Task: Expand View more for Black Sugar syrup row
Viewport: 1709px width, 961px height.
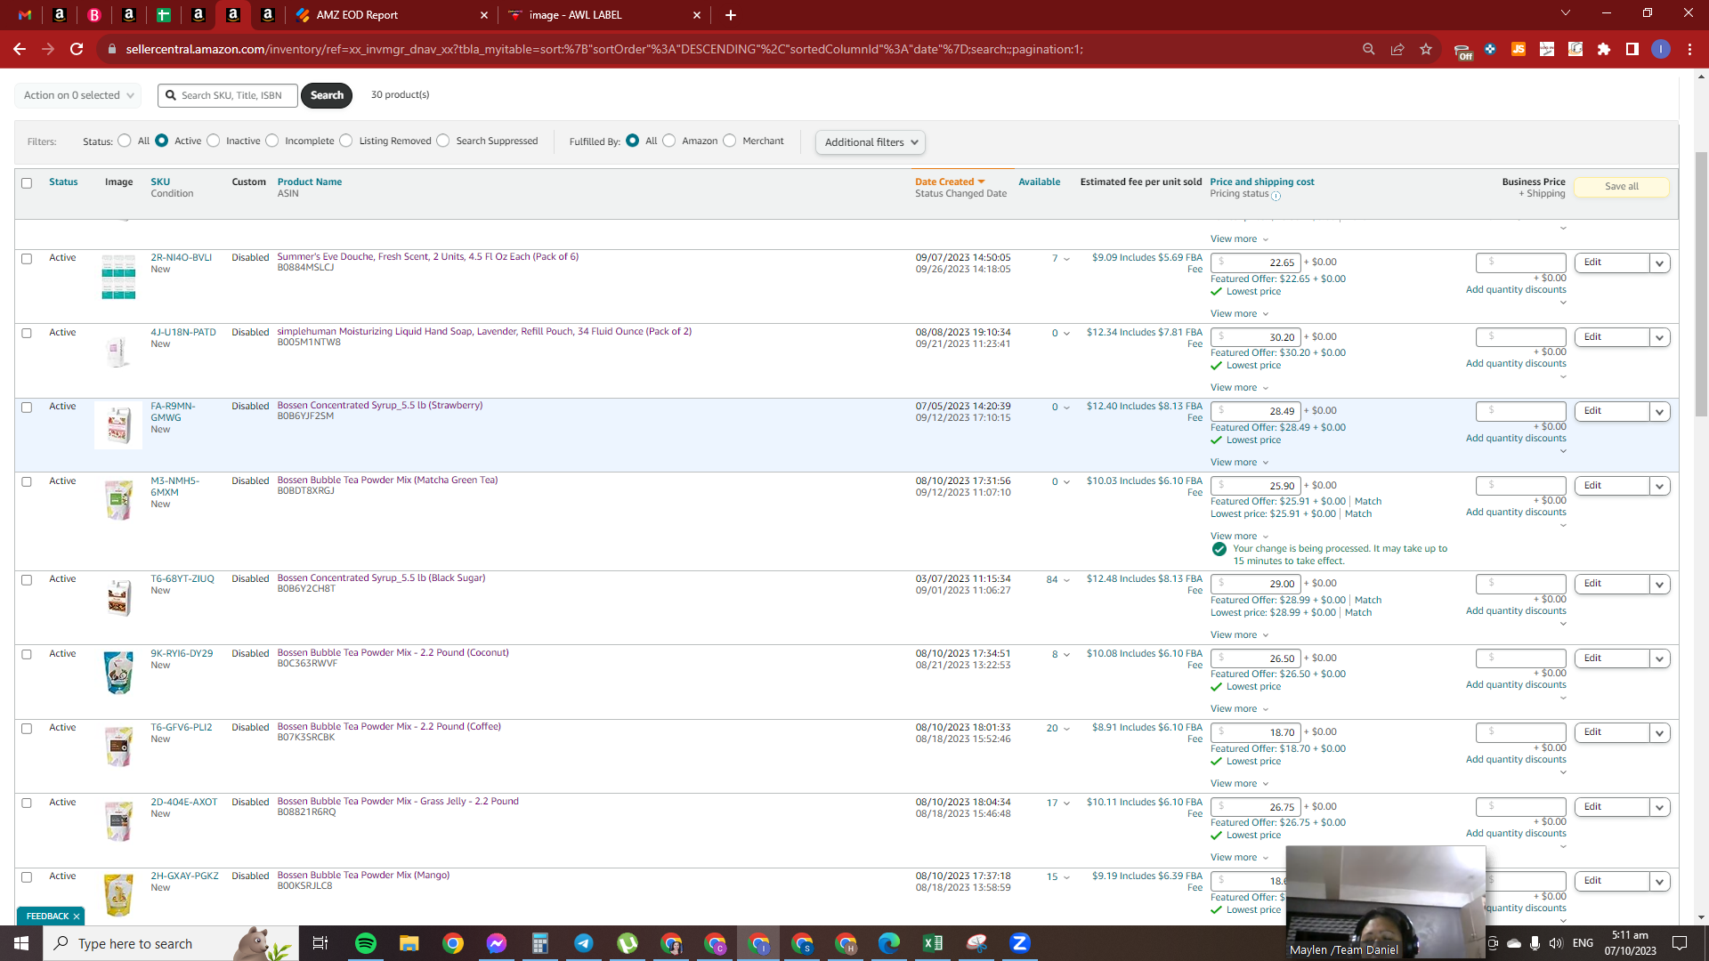Action: [1239, 635]
